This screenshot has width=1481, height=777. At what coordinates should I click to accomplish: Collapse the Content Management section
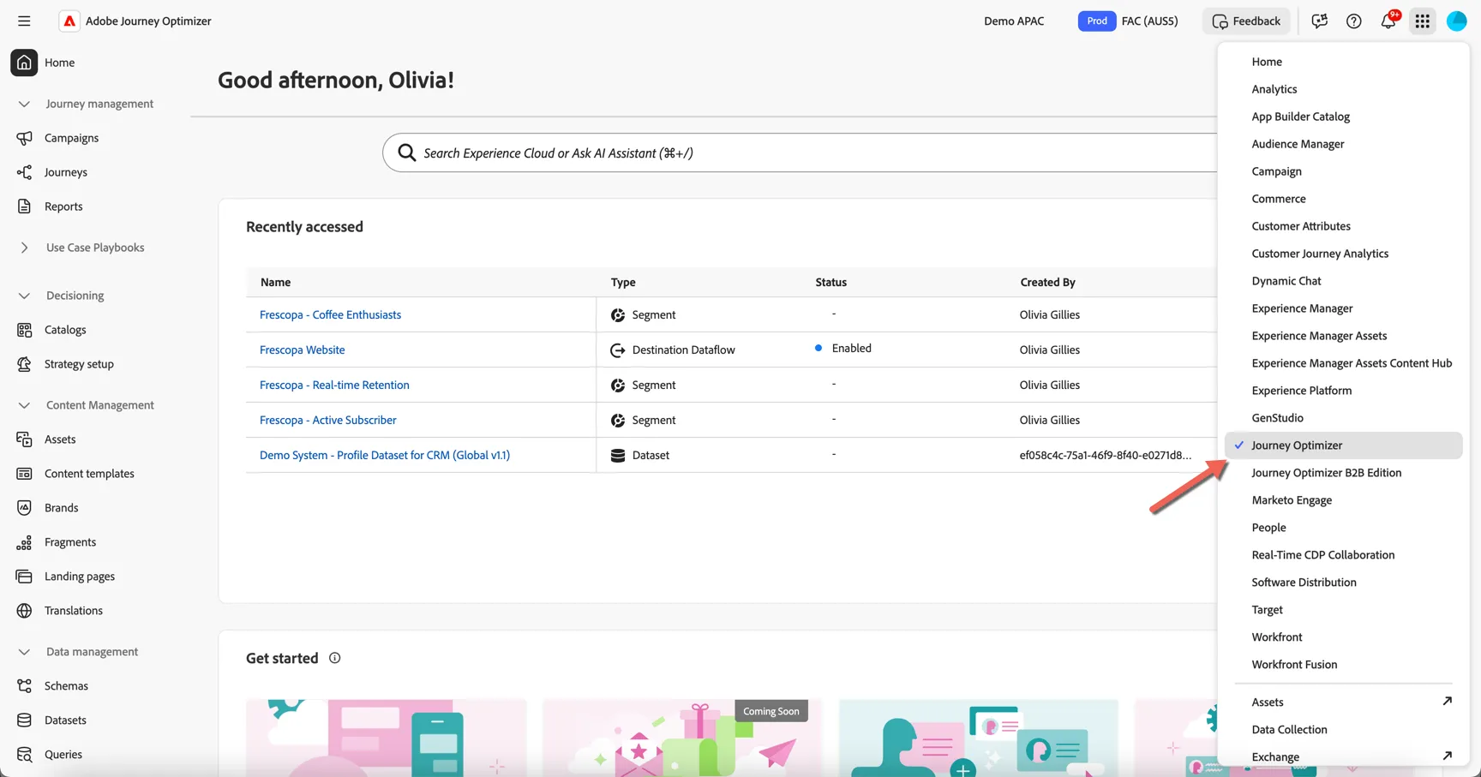point(24,405)
